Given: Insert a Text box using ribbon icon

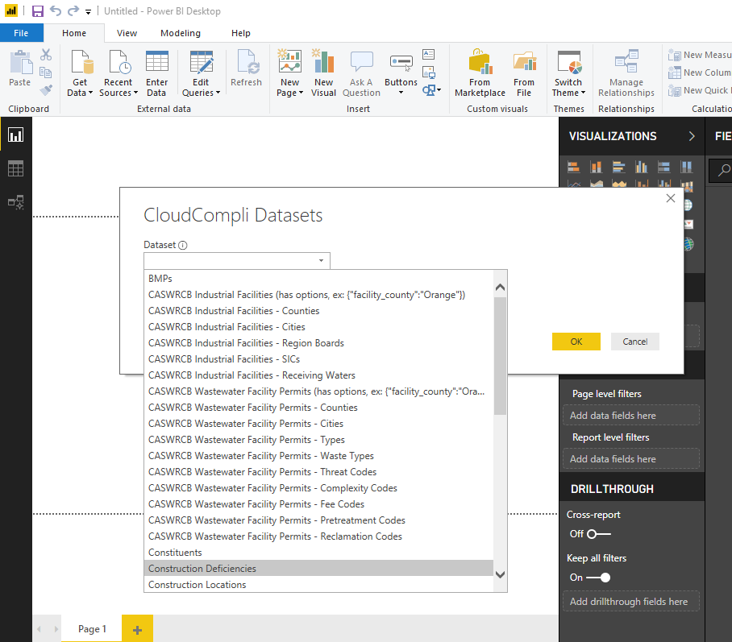Looking at the screenshot, I should [x=429, y=55].
